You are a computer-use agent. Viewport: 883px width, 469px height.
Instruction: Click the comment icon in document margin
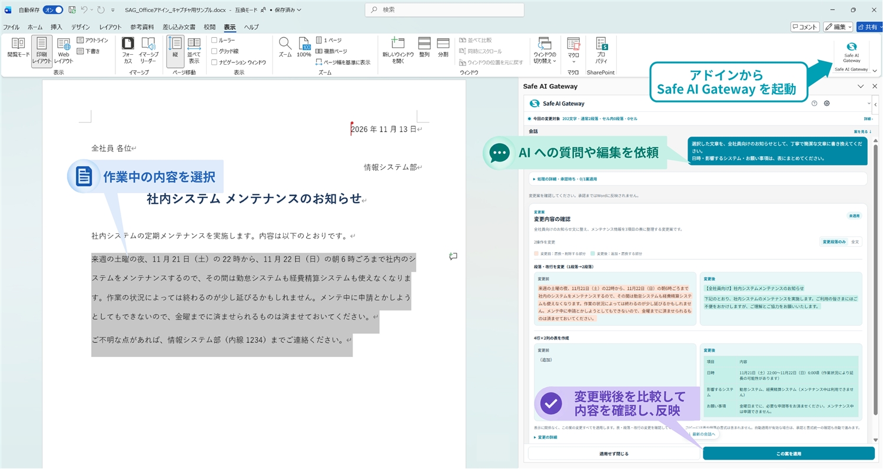(453, 256)
